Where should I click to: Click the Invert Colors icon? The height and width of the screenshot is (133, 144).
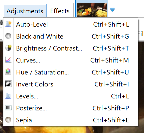[8, 84]
